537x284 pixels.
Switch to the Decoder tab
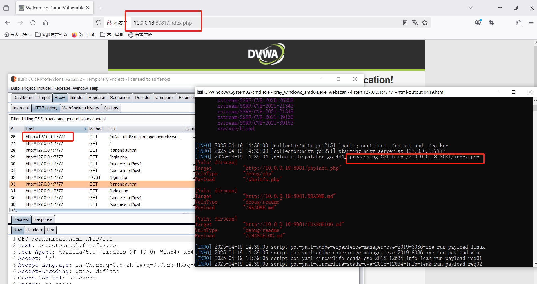(x=143, y=98)
